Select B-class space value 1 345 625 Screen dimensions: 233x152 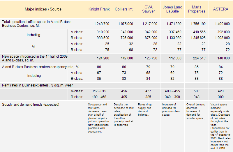198,38
